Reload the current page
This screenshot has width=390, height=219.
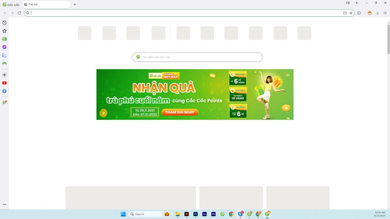20,13
